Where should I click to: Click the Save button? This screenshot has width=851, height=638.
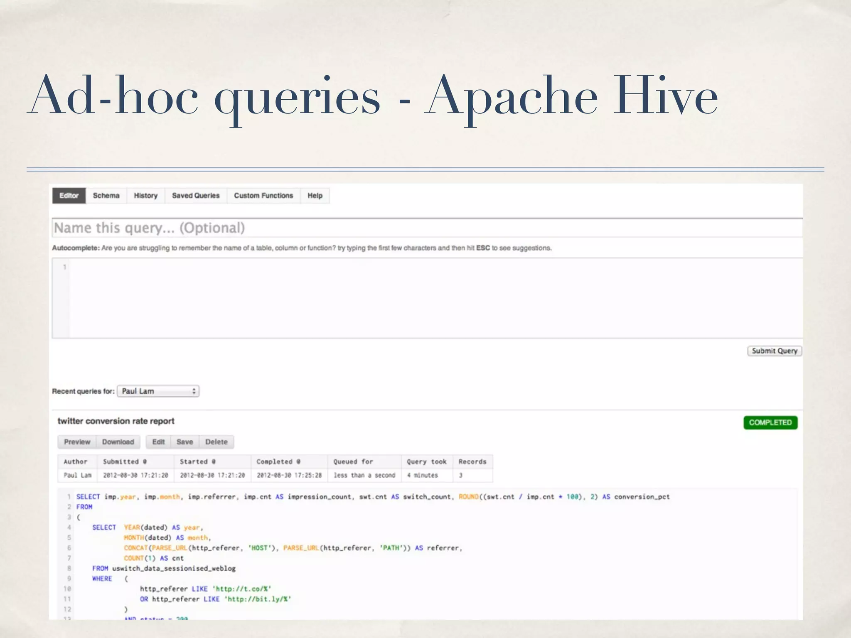(185, 442)
